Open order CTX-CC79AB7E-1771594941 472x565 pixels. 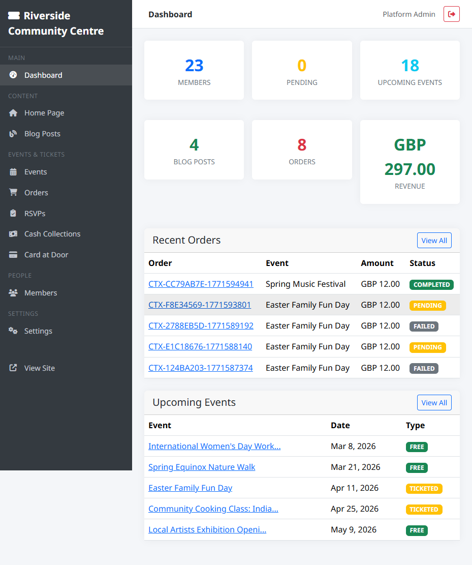click(201, 284)
